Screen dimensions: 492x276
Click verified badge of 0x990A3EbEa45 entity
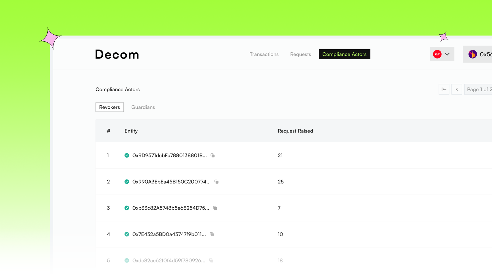click(x=127, y=182)
